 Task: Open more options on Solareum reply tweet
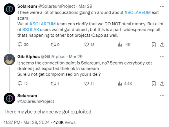click(x=162, y=96)
